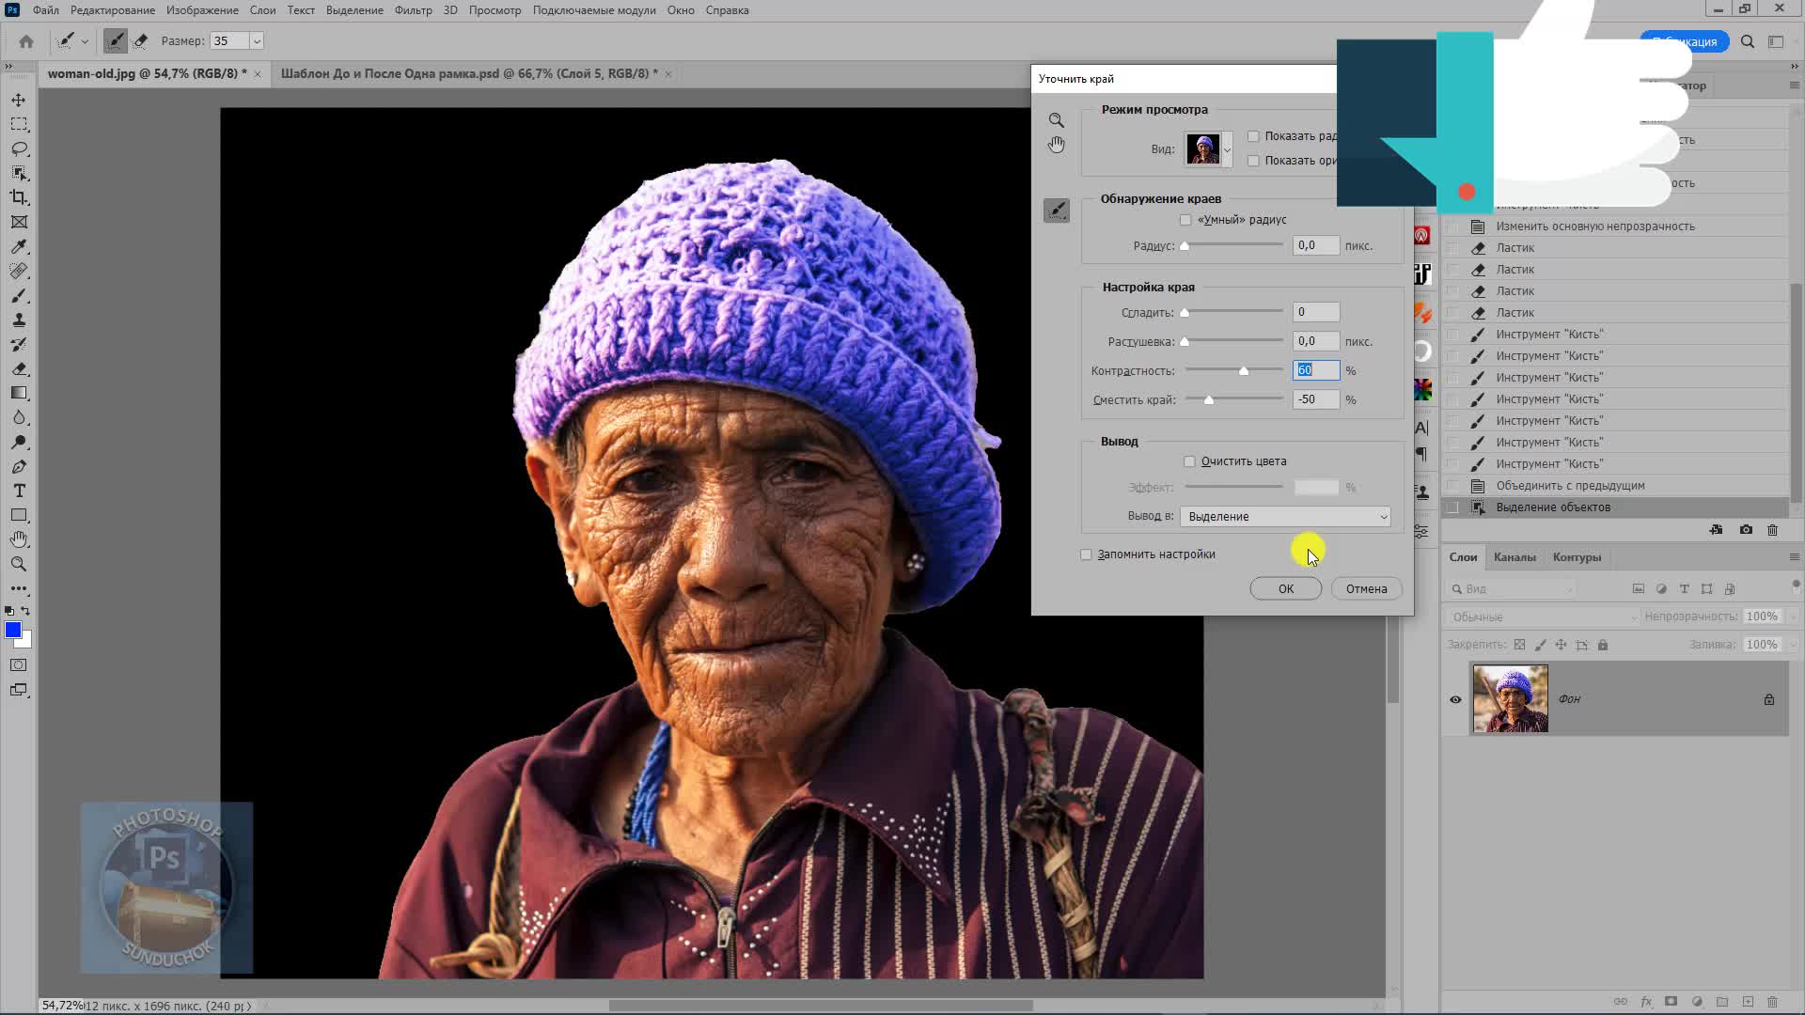Click the blue foreground color swatch
The width and height of the screenshot is (1805, 1015).
13,631
